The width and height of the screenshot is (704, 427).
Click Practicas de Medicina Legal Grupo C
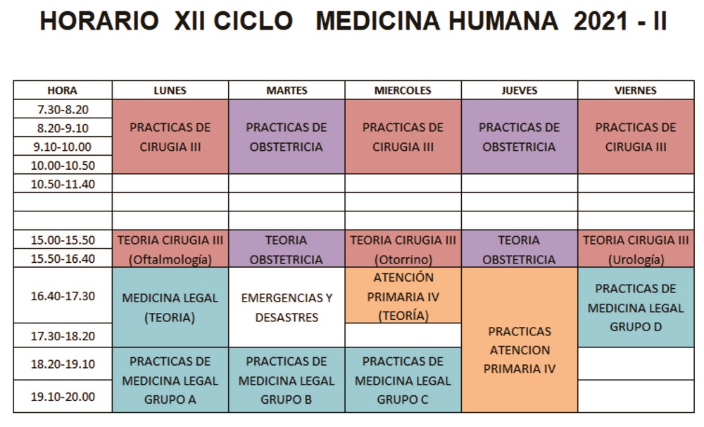click(x=403, y=380)
